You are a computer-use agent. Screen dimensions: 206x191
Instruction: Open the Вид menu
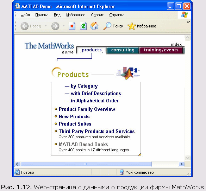[57, 15]
